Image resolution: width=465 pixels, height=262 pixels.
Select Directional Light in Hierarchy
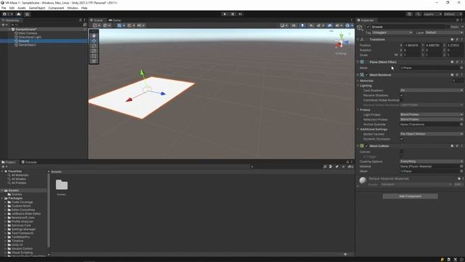pos(30,37)
